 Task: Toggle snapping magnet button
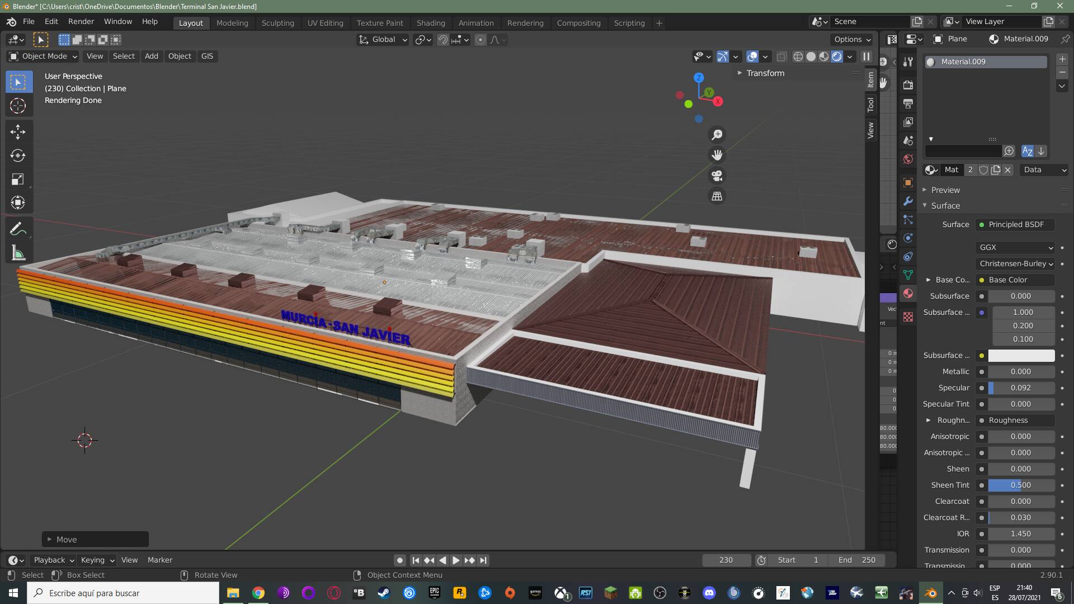[x=442, y=40]
